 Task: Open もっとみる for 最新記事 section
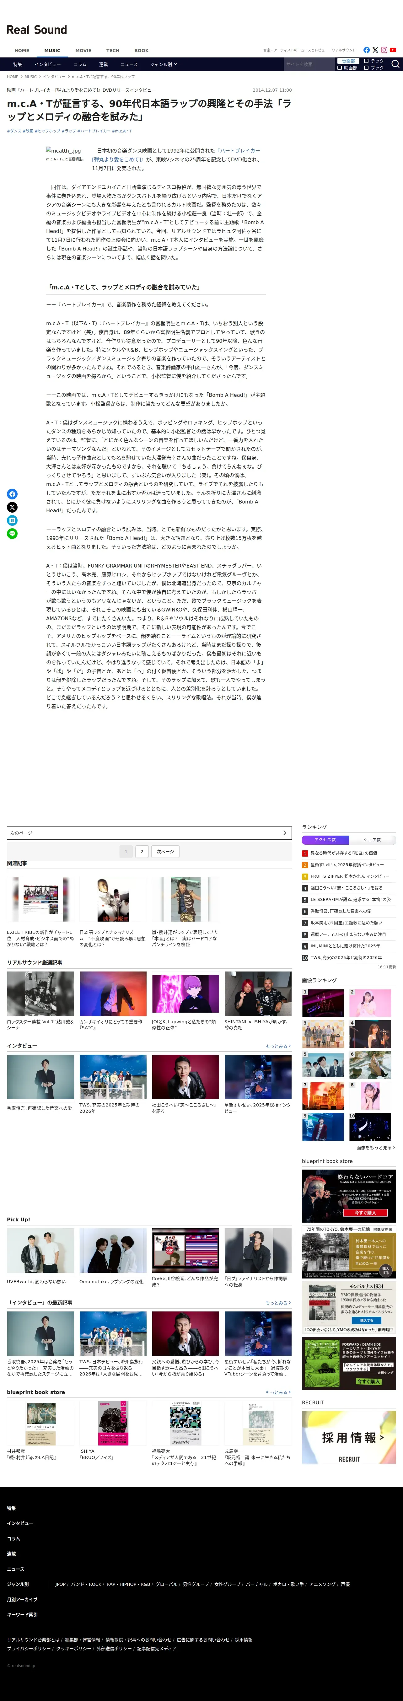coord(278,1303)
